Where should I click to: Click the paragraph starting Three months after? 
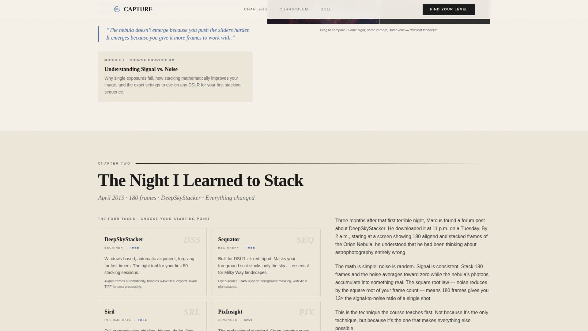pyautogui.click(x=411, y=236)
